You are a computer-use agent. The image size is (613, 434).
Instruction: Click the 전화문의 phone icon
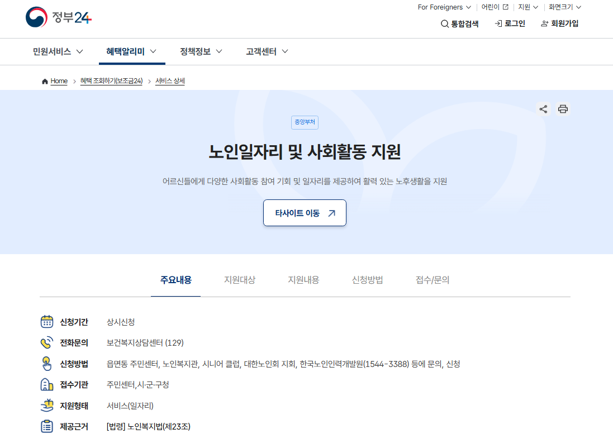coord(47,342)
